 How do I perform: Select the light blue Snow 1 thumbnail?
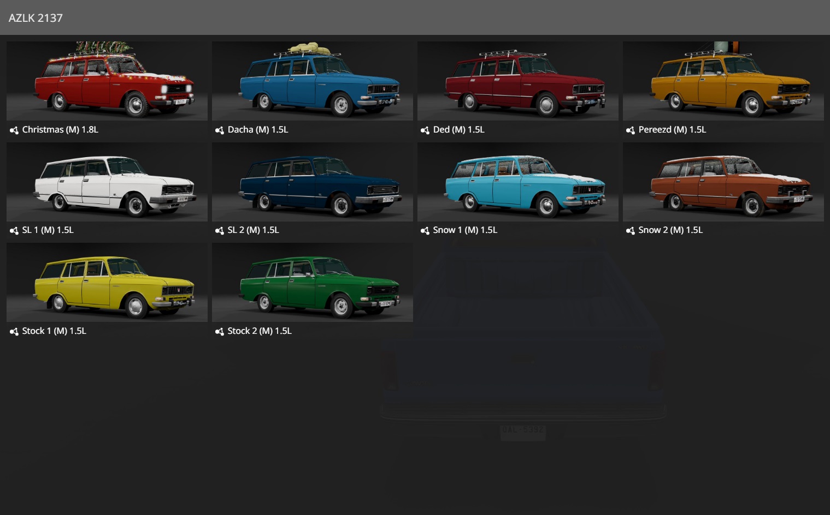click(518, 182)
